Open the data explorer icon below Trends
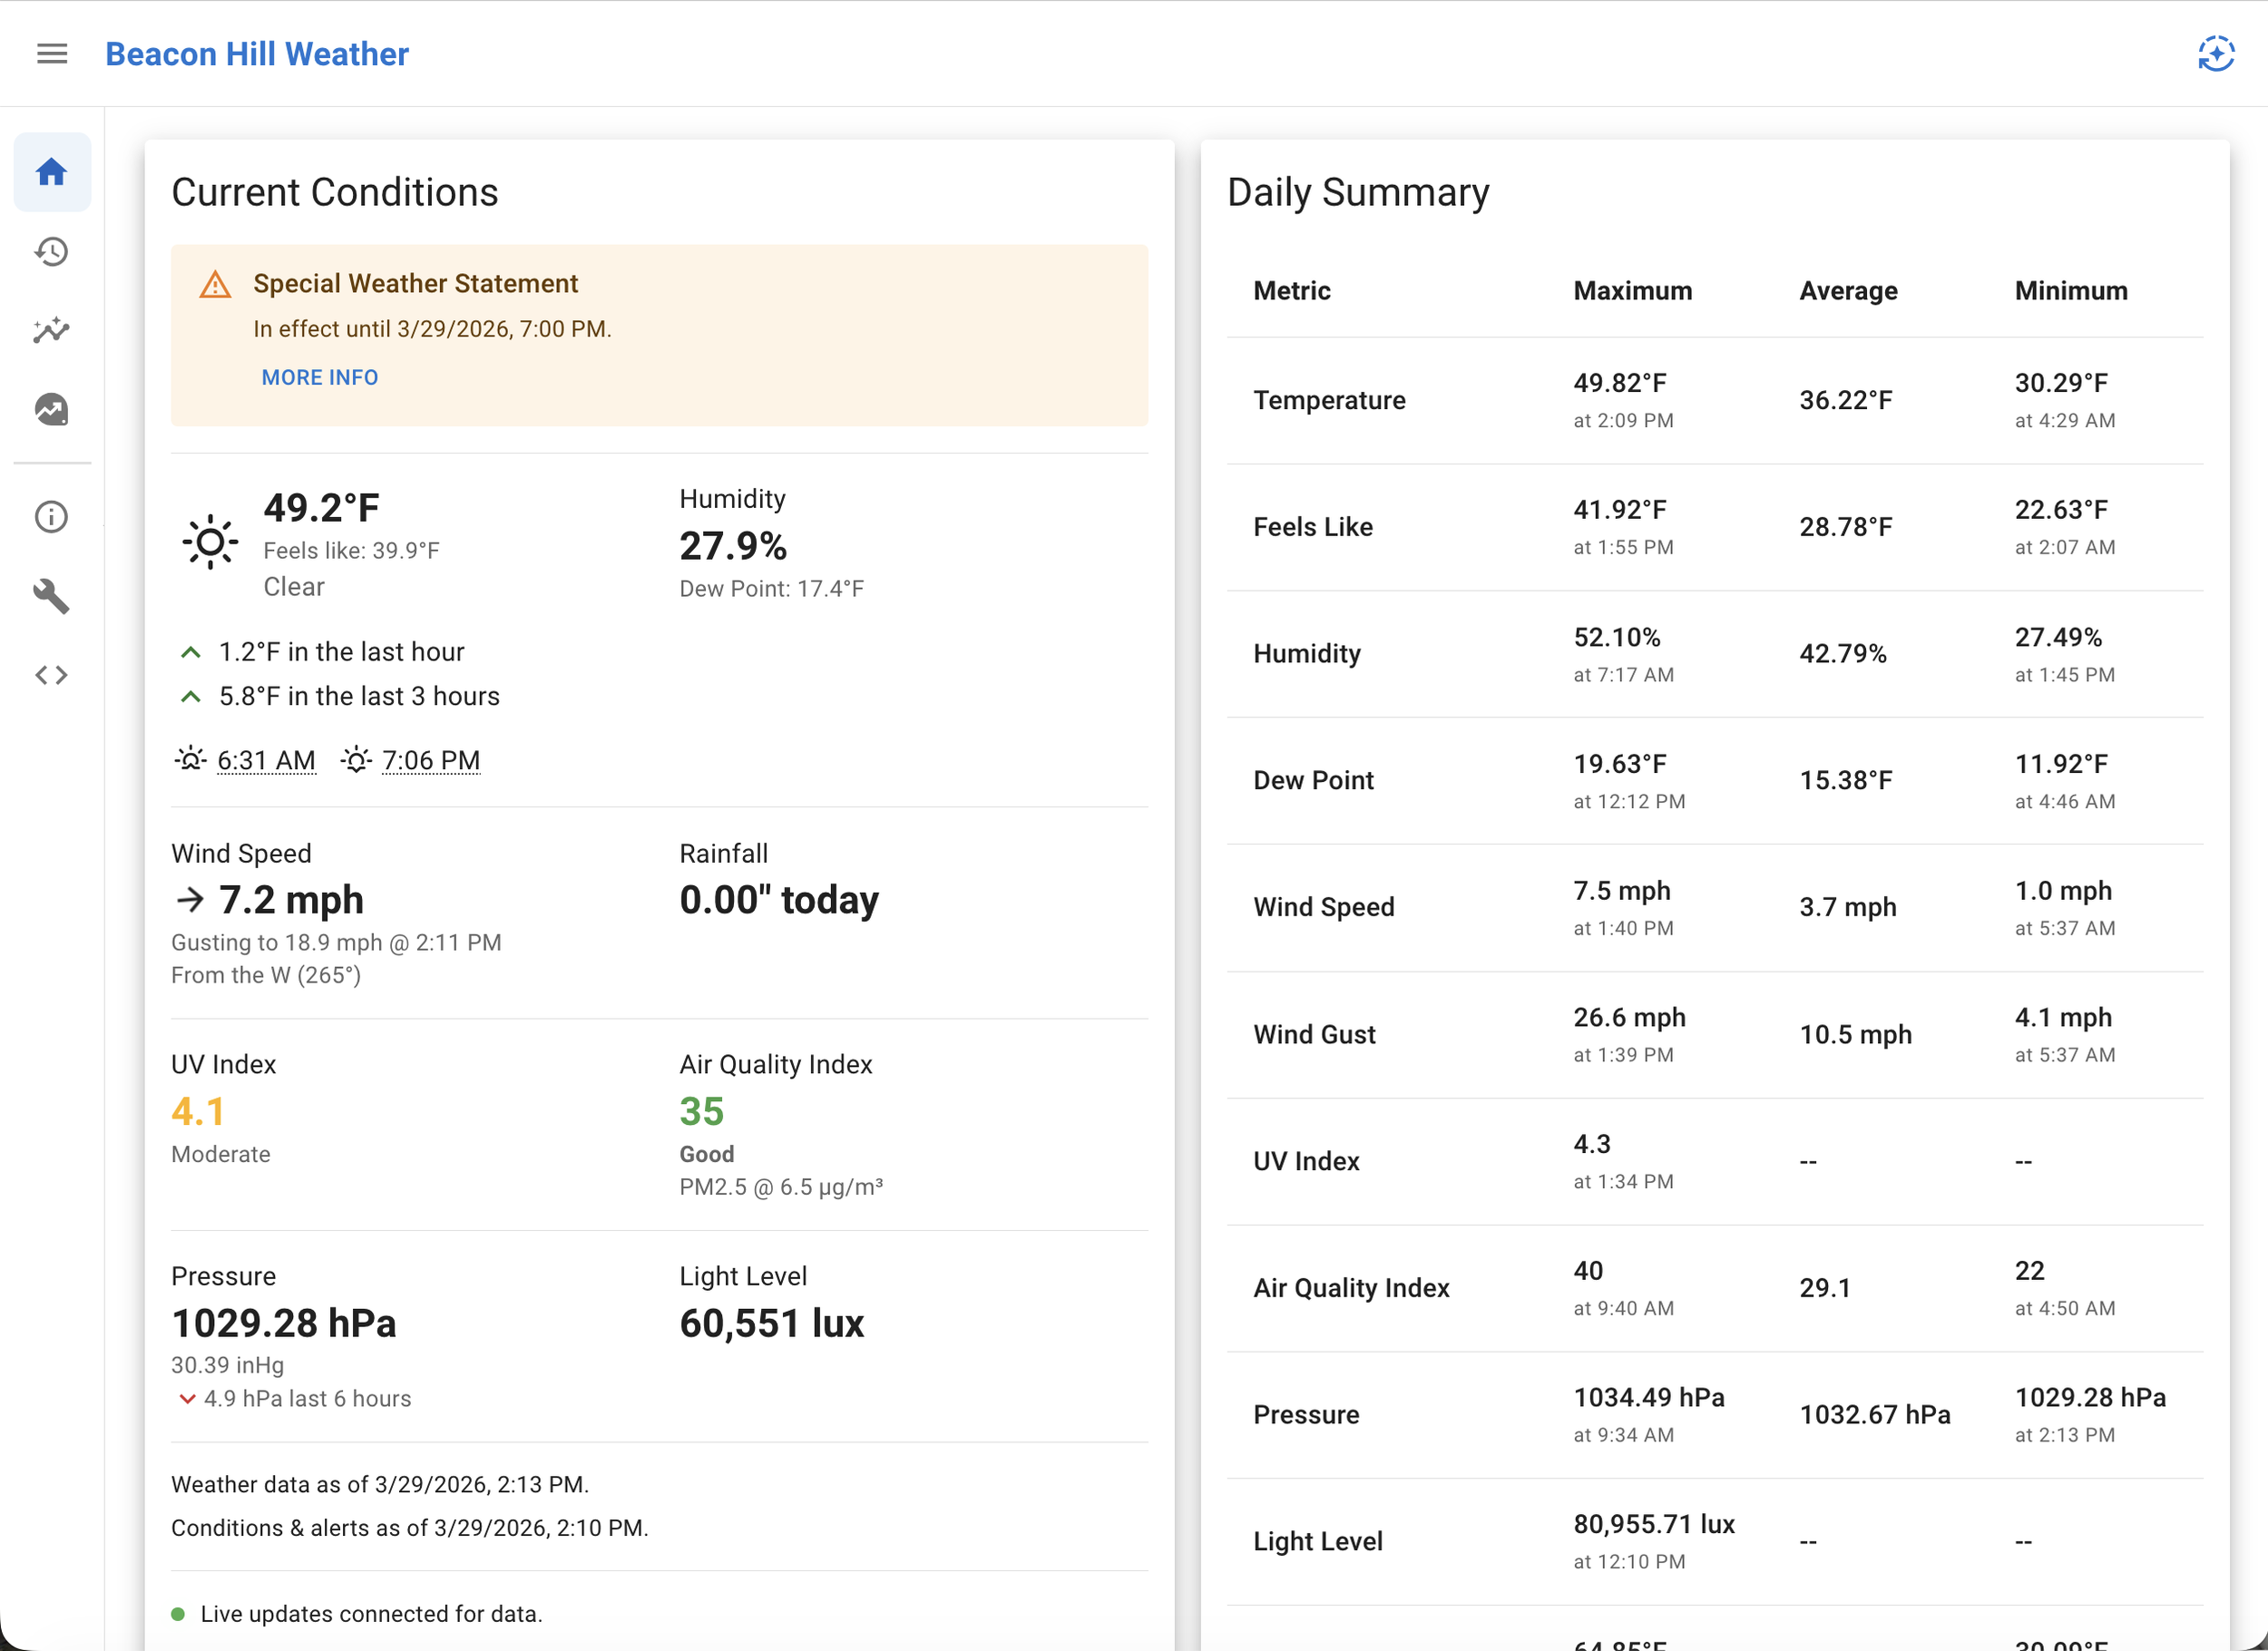The height and width of the screenshot is (1651, 2268). (51, 409)
